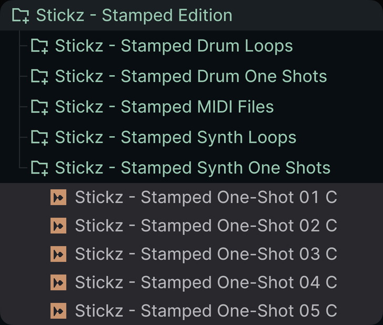The height and width of the screenshot is (325, 383).
Task: Open Stickz - Stamped Synth Loops folder
Action: [191, 137]
